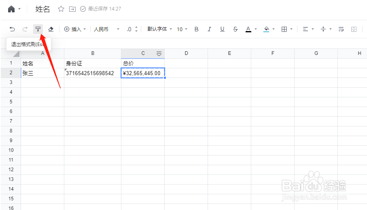Toggle strikethrough formatting
The height and width of the screenshot is (210, 367).
(x=235, y=29)
